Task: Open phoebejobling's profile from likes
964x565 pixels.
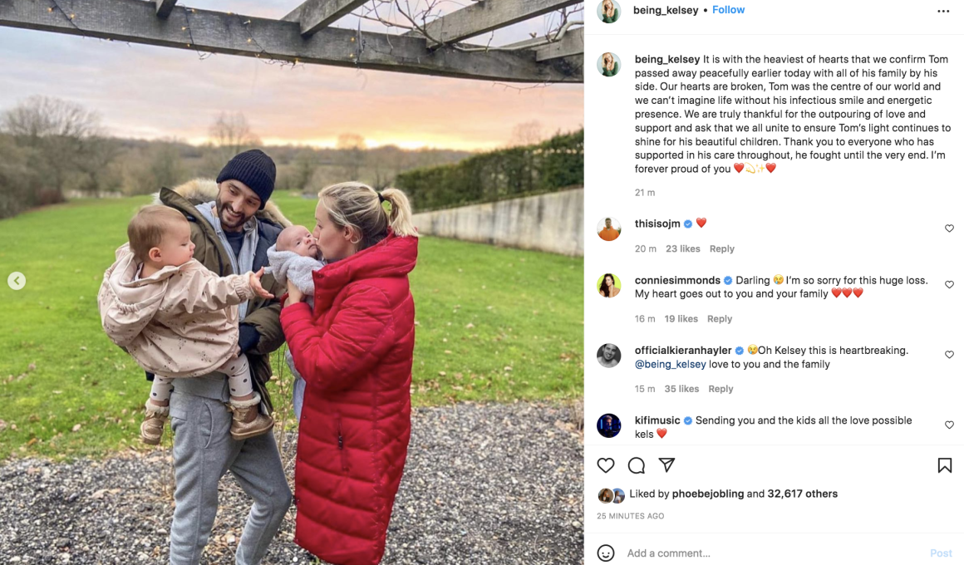Action: pos(708,494)
